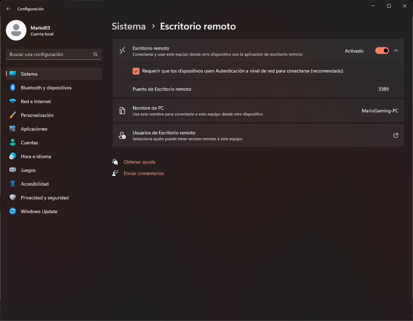This screenshot has width=413, height=321.
Task: Click the Windows Update sync icon
Action: (x=13, y=211)
